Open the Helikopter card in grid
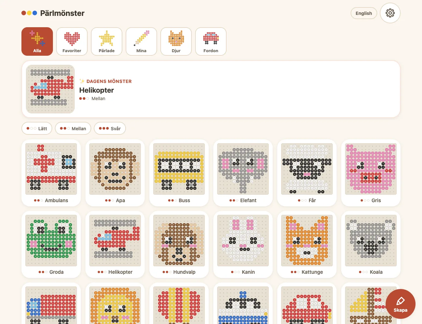The width and height of the screenshot is (422, 324). coord(115,245)
